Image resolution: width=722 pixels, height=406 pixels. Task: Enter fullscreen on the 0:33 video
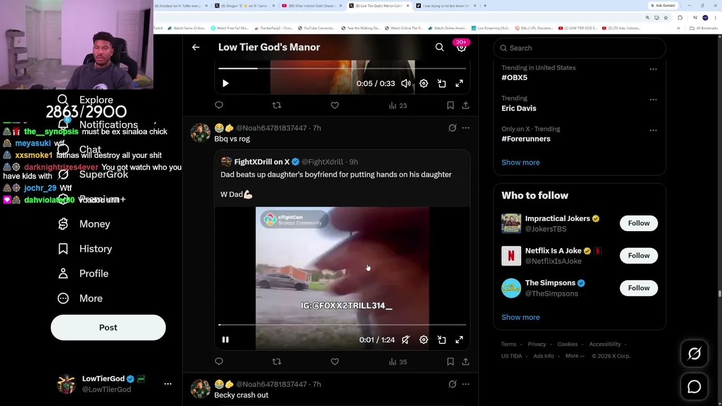coord(459,83)
